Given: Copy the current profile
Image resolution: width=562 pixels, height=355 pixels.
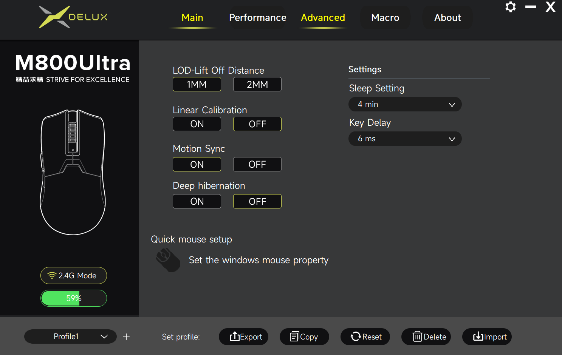Looking at the screenshot, I should tap(304, 336).
